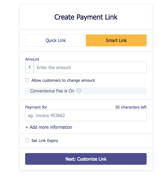168x178 pixels.
Task: Toggle via the Set Link Expiry label text
Action: 45,141
